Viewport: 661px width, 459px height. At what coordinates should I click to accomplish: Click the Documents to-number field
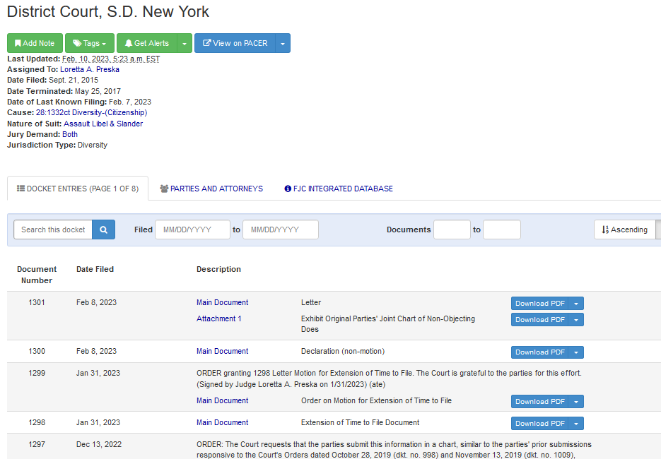(502, 229)
